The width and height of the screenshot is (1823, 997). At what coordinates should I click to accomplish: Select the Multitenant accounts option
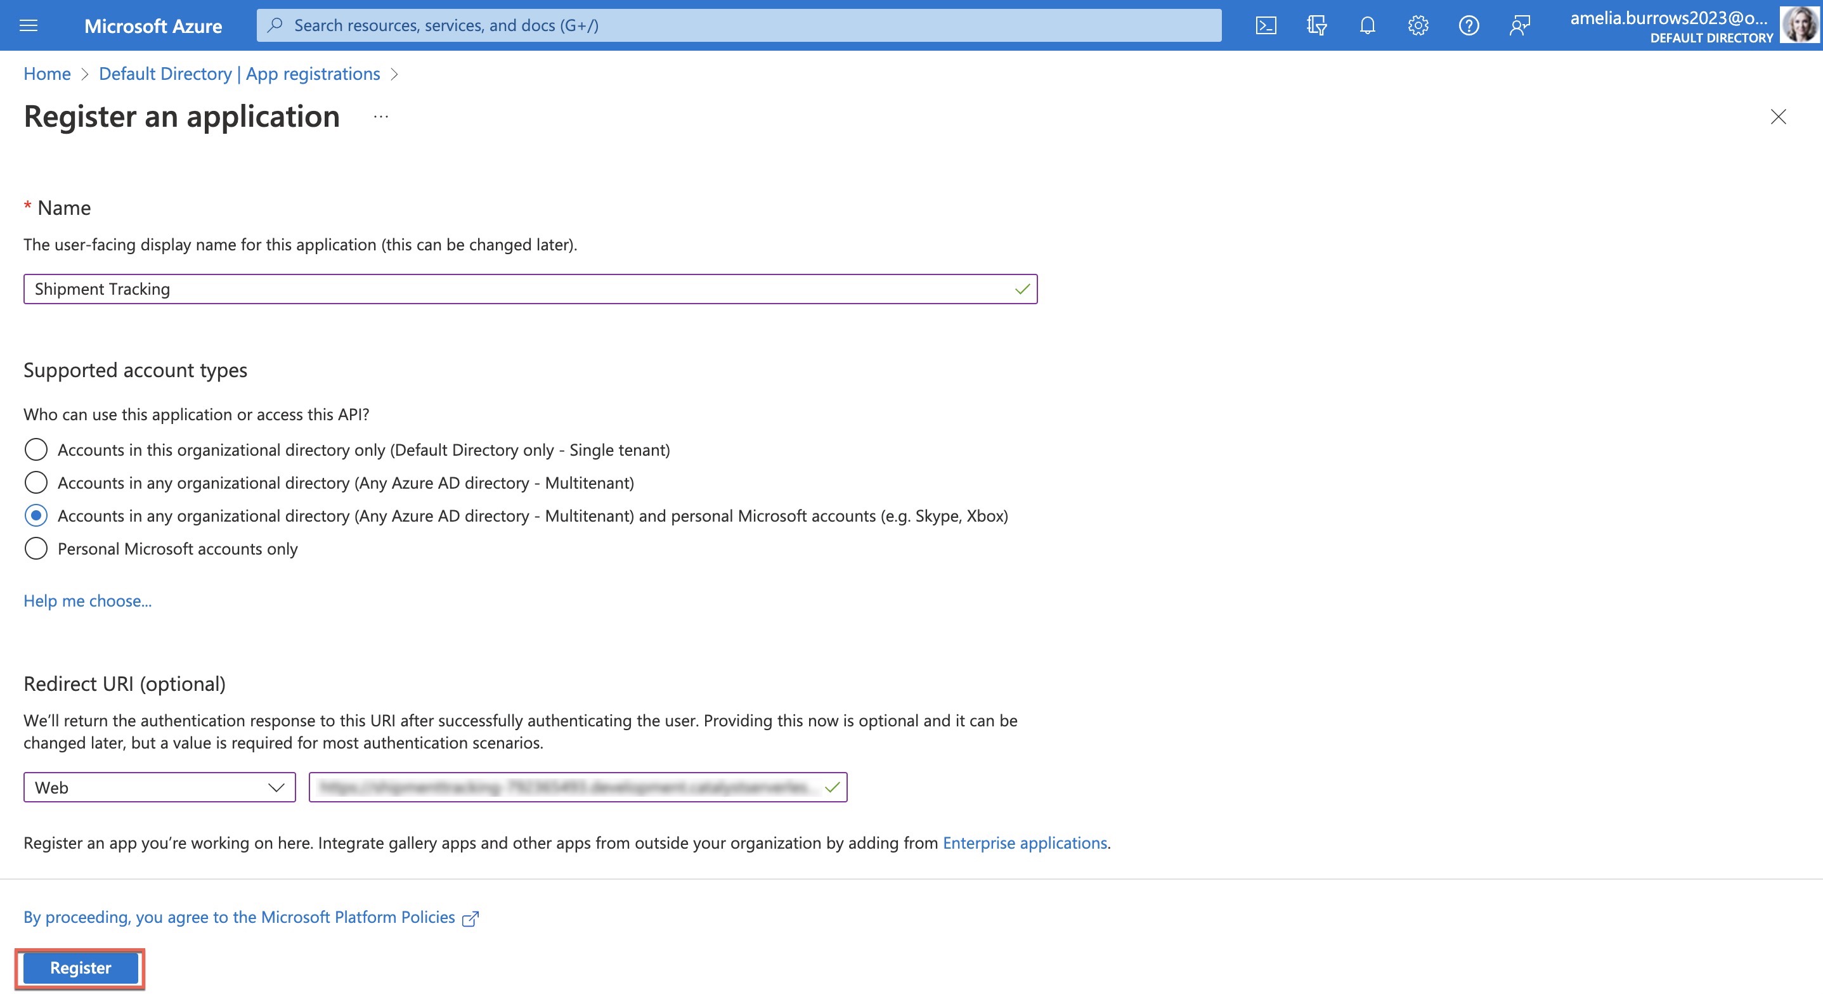click(36, 482)
